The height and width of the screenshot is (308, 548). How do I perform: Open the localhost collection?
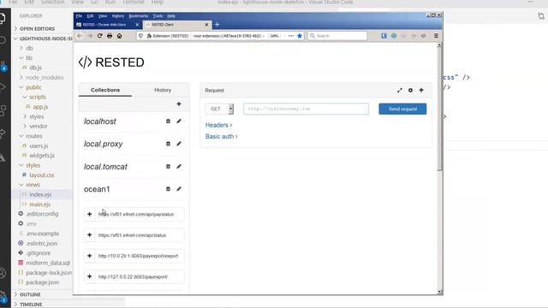(x=100, y=121)
